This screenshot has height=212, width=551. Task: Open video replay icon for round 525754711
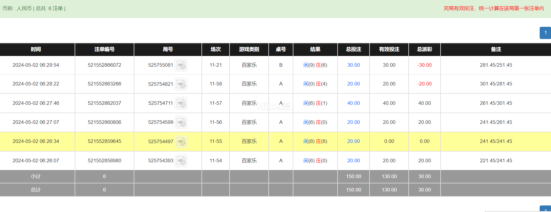coord(181,103)
